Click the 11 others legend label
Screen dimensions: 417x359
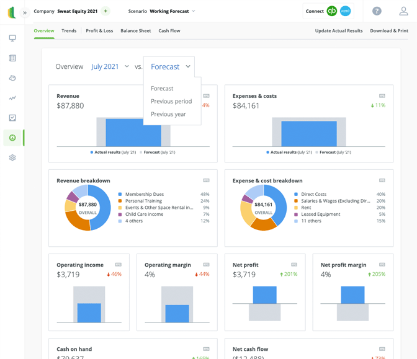point(311,221)
